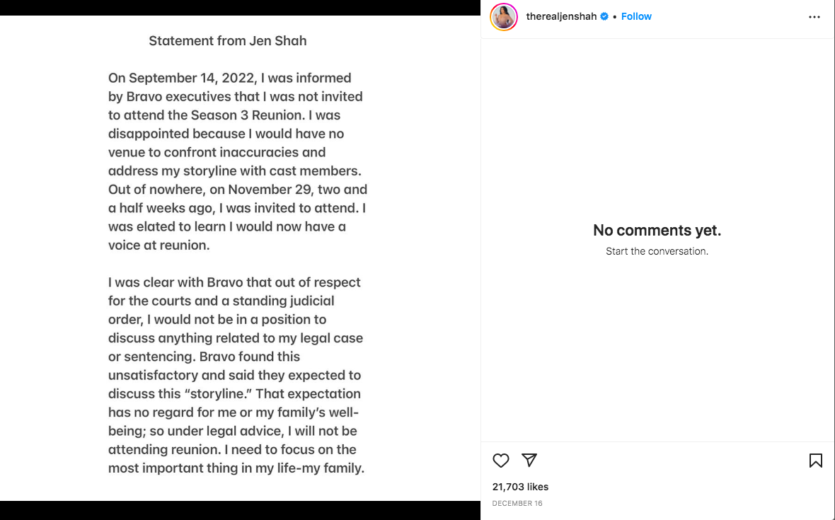Share the post via paper plane icon
The width and height of the screenshot is (835, 520).
coord(529,460)
